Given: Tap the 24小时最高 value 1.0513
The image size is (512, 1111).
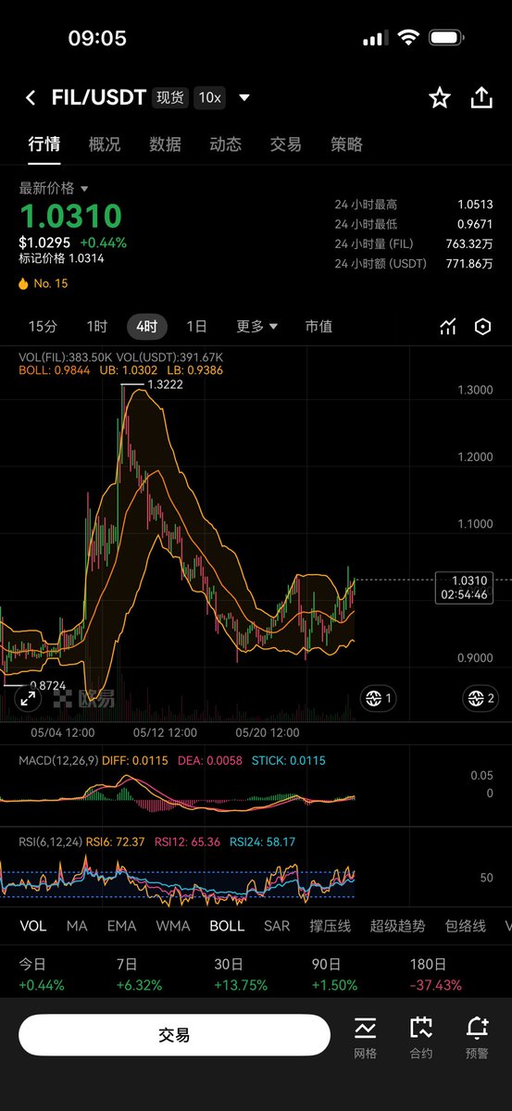Looking at the screenshot, I should [x=475, y=205].
